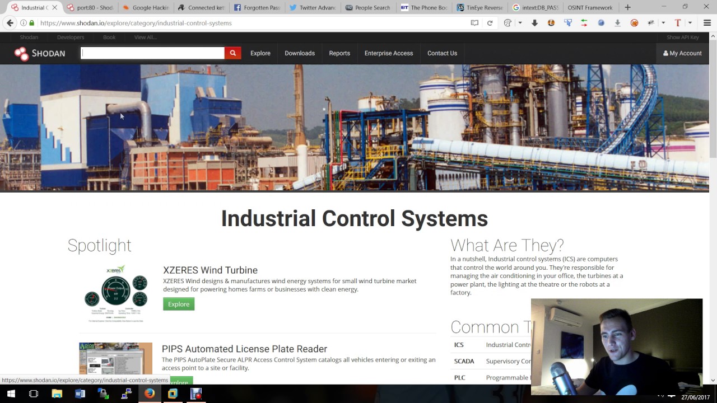Click the cookie extension icon
This screenshot has width=717, height=403.
pos(508,23)
